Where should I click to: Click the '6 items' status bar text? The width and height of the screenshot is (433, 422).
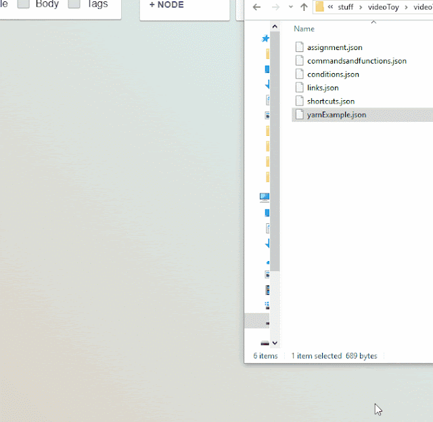point(265,356)
